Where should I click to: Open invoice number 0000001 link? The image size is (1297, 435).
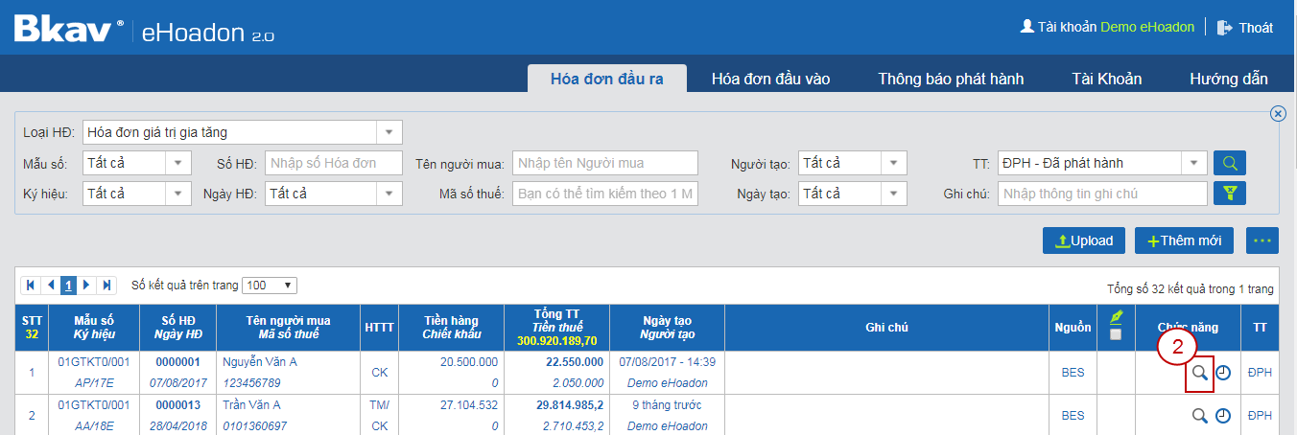tap(177, 362)
